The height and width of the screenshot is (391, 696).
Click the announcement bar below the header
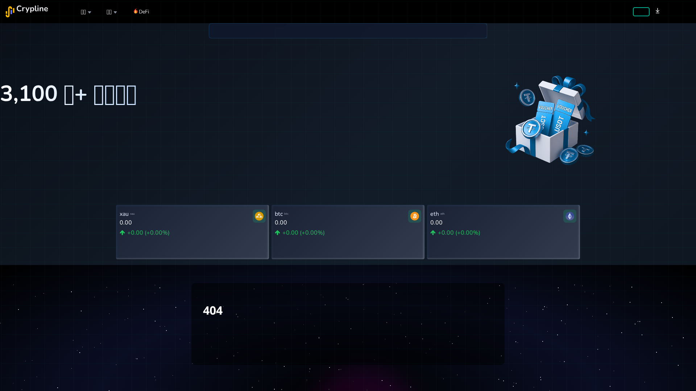[x=348, y=31]
